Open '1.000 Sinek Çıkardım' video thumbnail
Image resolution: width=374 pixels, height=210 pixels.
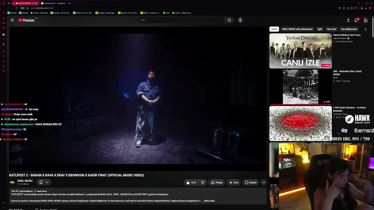(300, 123)
